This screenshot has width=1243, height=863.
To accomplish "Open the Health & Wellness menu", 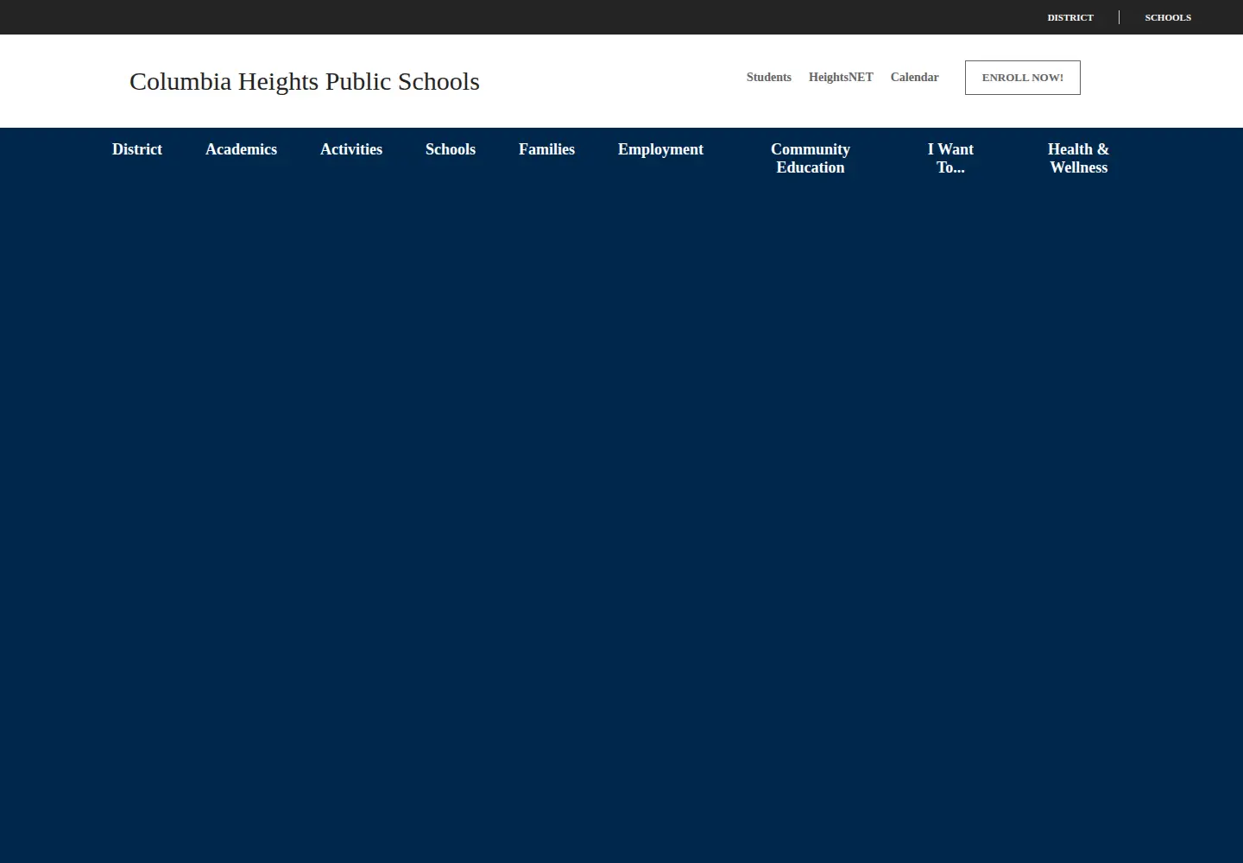I will pos(1078,159).
